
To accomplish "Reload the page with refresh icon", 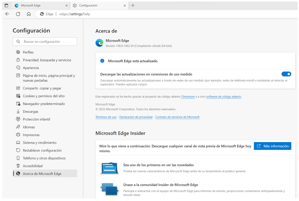I will 18,14.
